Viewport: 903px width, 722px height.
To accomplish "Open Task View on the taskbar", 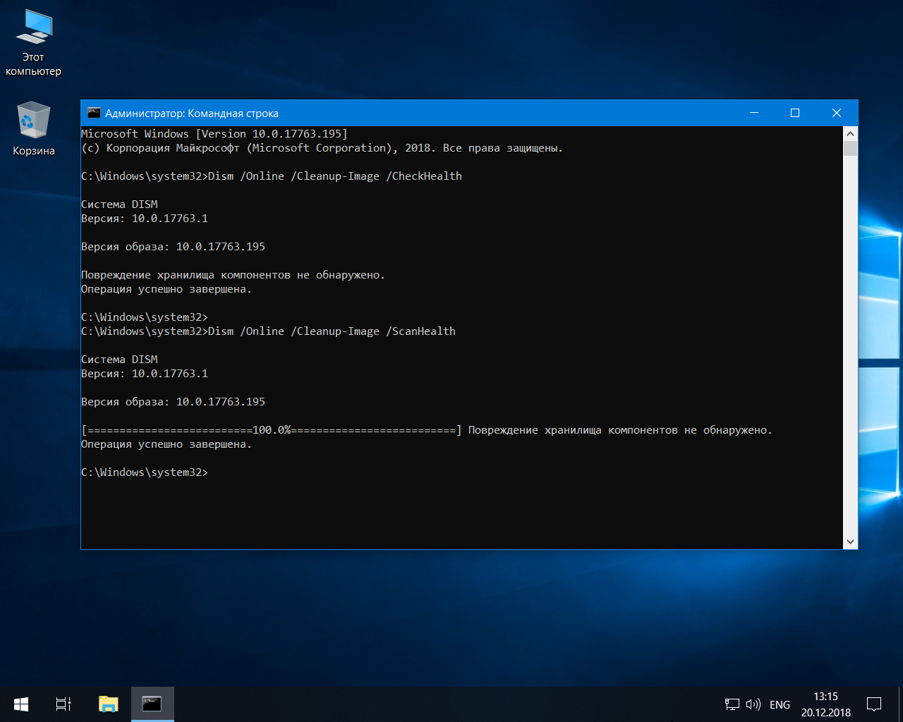I will (x=63, y=704).
